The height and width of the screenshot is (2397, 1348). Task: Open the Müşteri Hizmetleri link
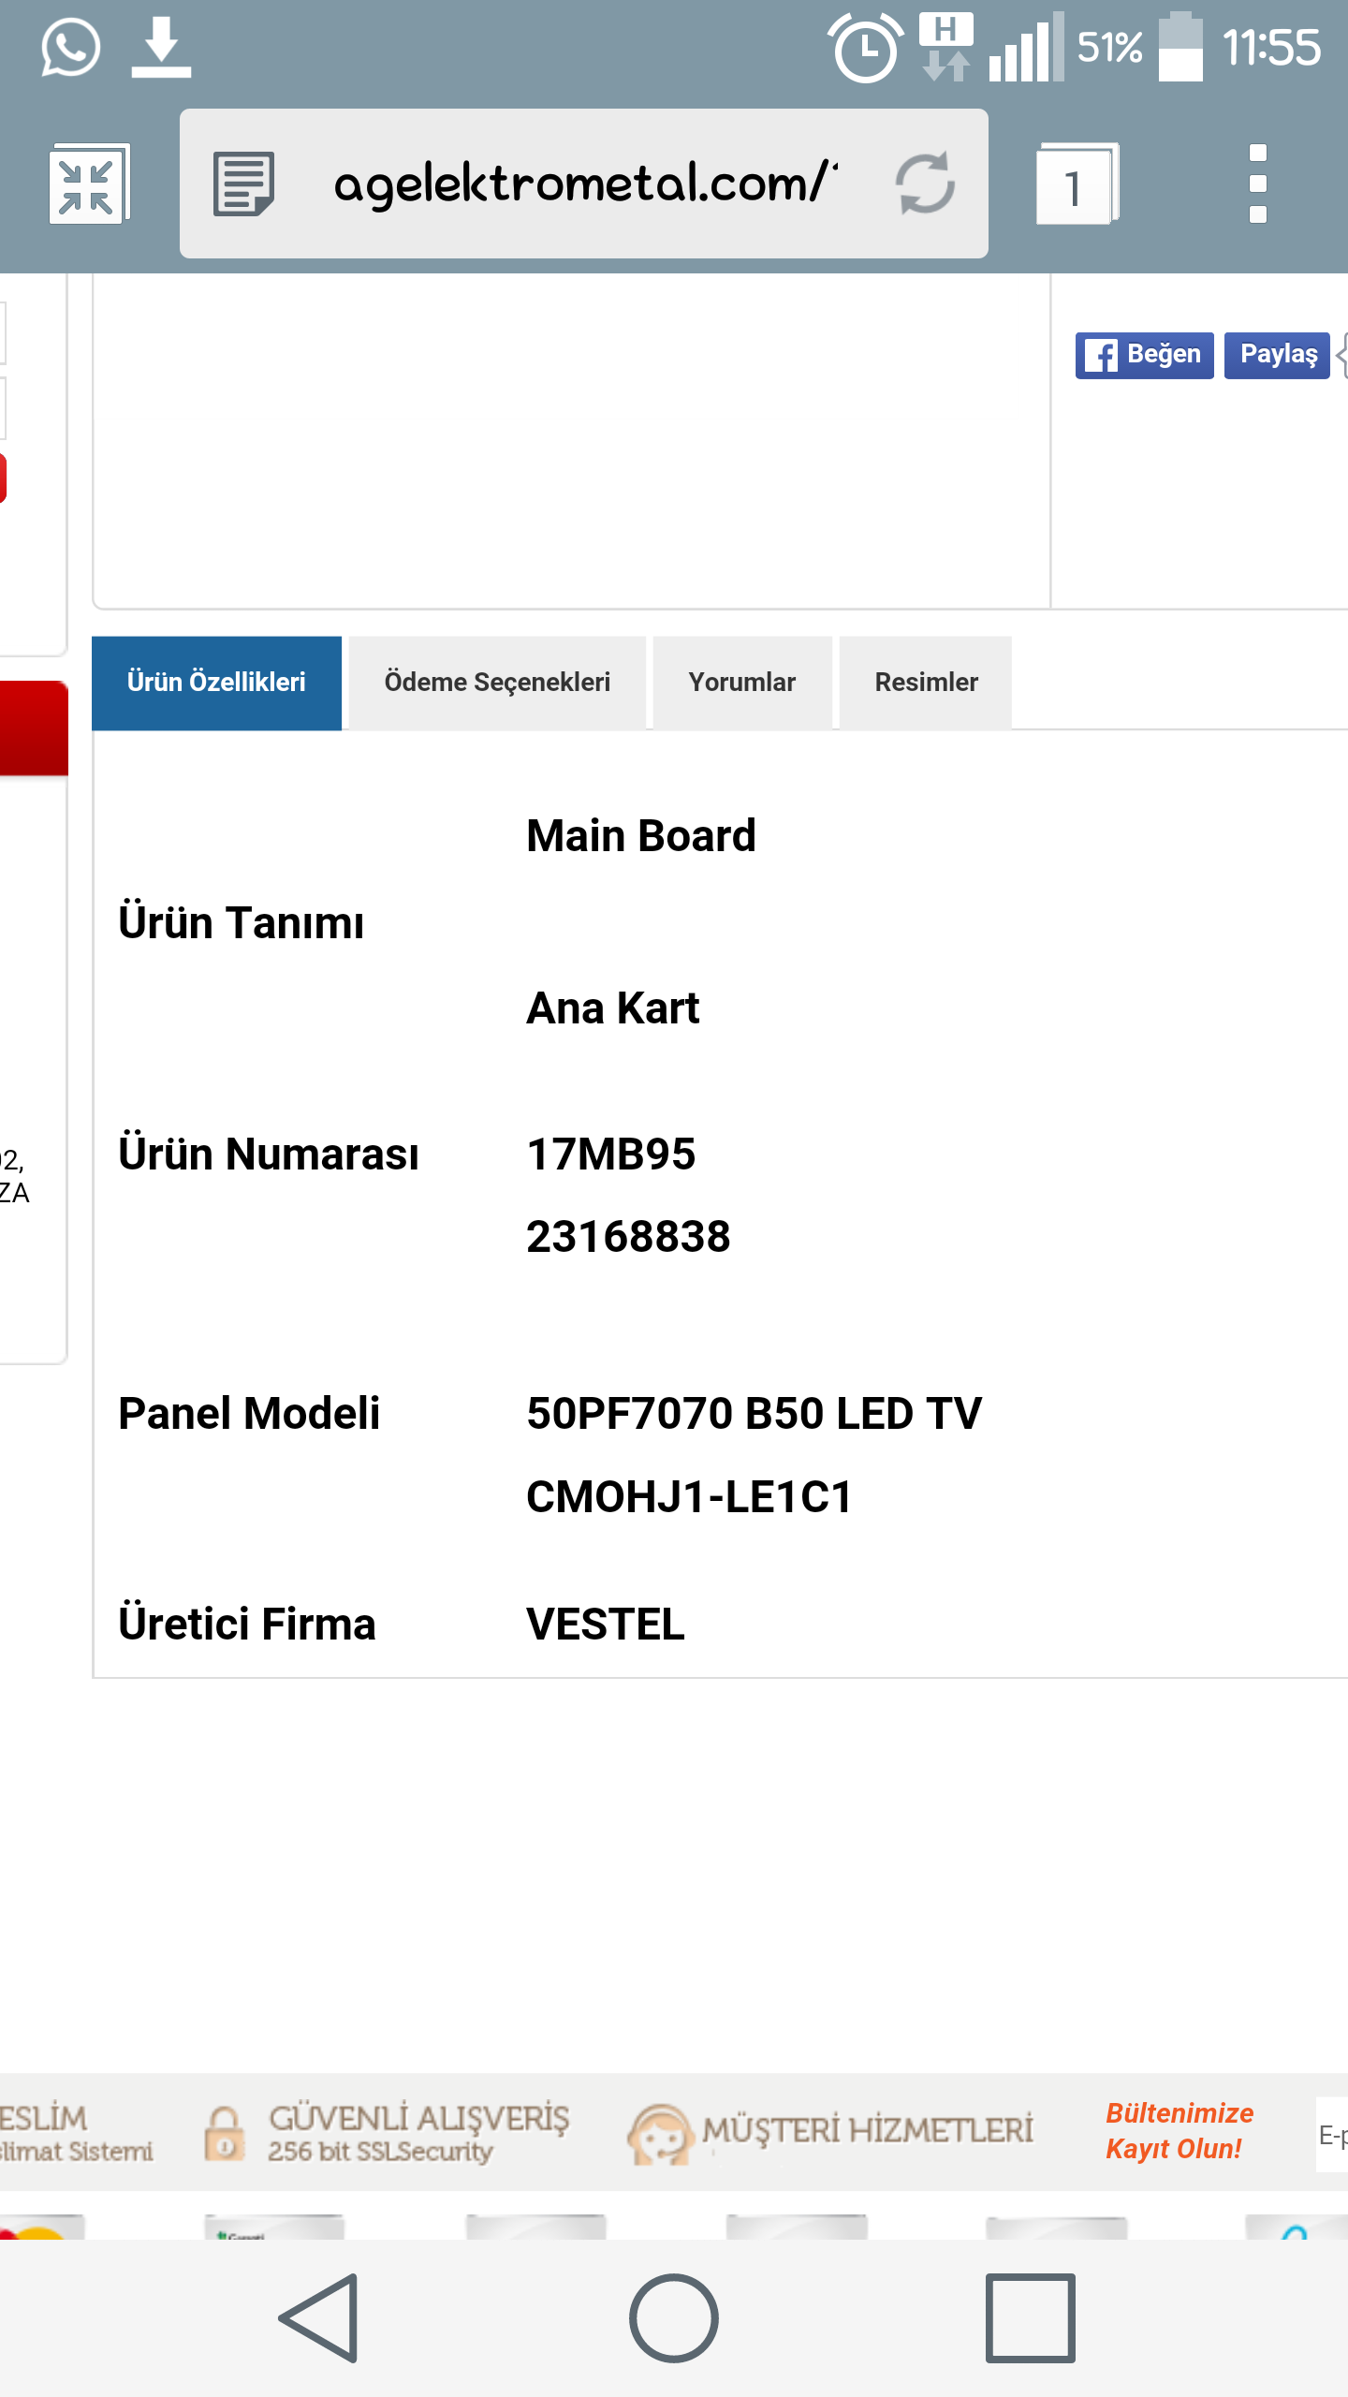[867, 2130]
